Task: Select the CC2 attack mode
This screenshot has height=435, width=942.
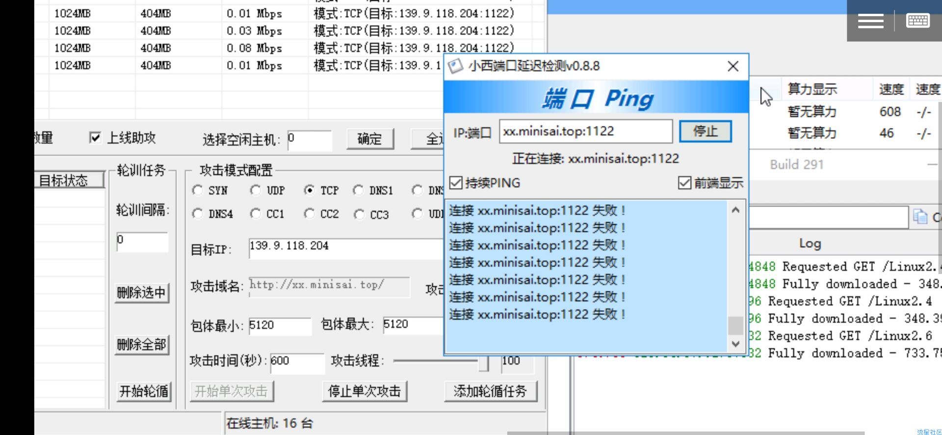Action: pyautogui.click(x=309, y=214)
